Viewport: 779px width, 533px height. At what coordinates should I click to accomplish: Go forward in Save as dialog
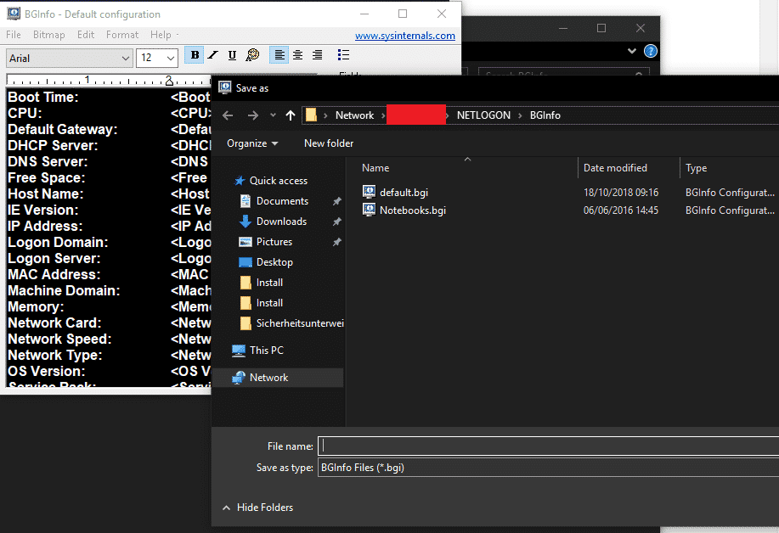click(253, 115)
